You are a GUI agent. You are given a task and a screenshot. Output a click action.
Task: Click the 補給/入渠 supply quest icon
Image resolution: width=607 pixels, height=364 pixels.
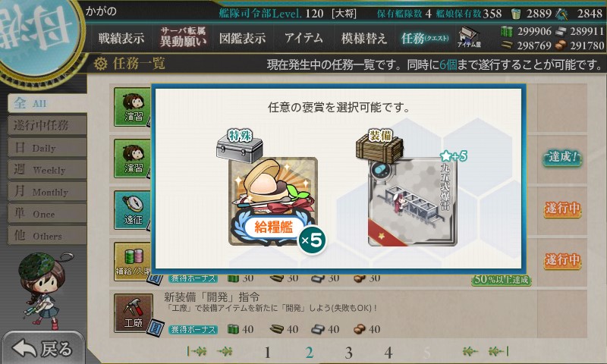click(132, 262)
